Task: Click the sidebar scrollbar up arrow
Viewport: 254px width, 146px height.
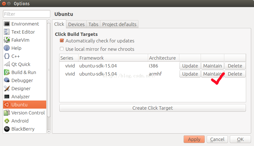Action: click(x=49, y=21)
